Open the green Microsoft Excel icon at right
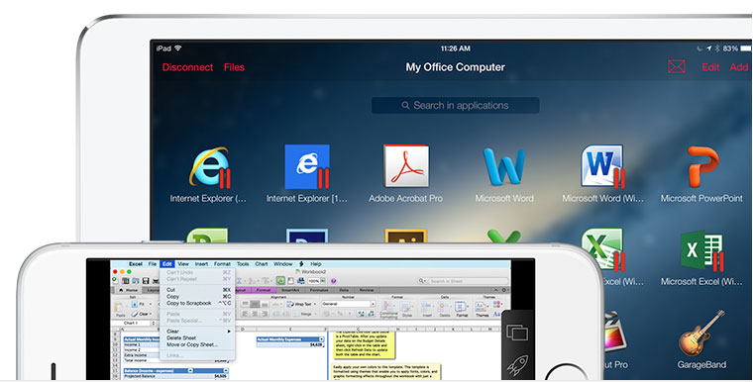Screen dimensions: 753x382 pos(701,250)
